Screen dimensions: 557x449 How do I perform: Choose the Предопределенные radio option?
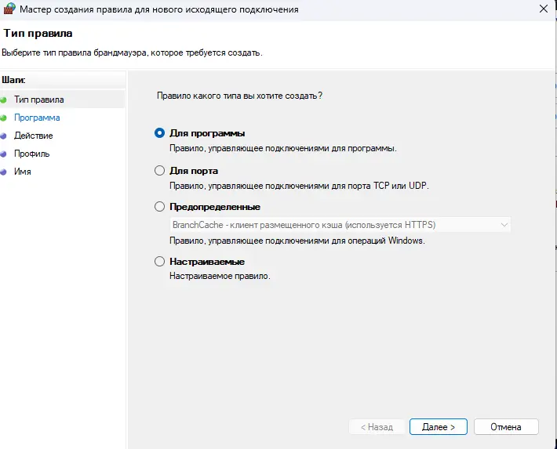[160, 207]
